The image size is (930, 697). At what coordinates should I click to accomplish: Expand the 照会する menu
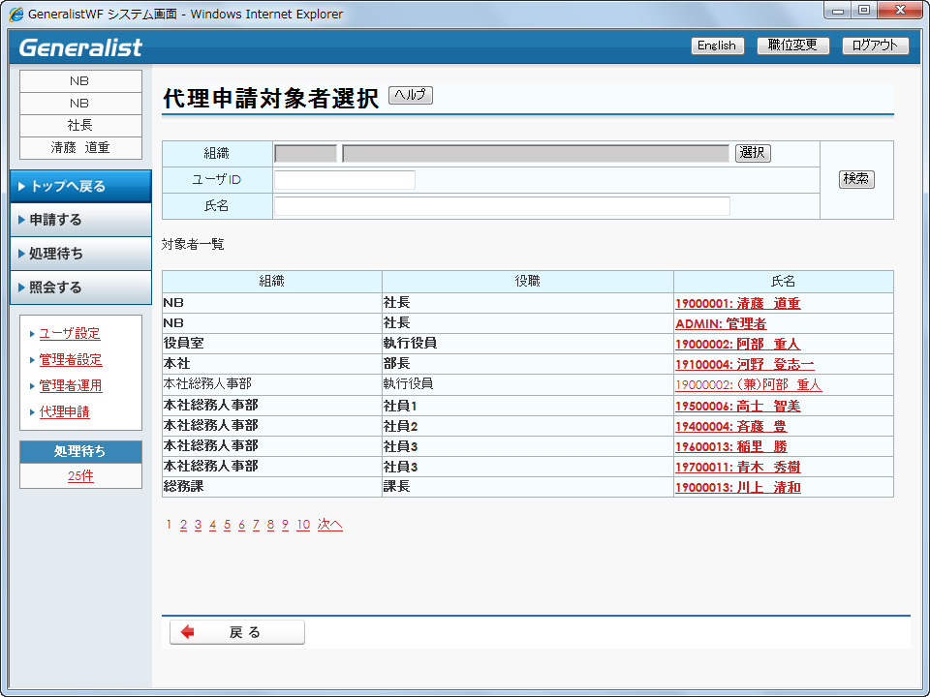80,288
